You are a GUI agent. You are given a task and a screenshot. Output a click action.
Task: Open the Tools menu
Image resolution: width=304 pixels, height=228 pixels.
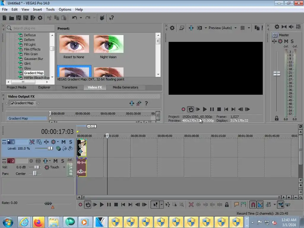pos(50,9)
